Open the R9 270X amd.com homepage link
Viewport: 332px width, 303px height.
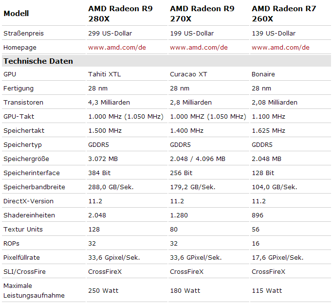tap(199, 47)
